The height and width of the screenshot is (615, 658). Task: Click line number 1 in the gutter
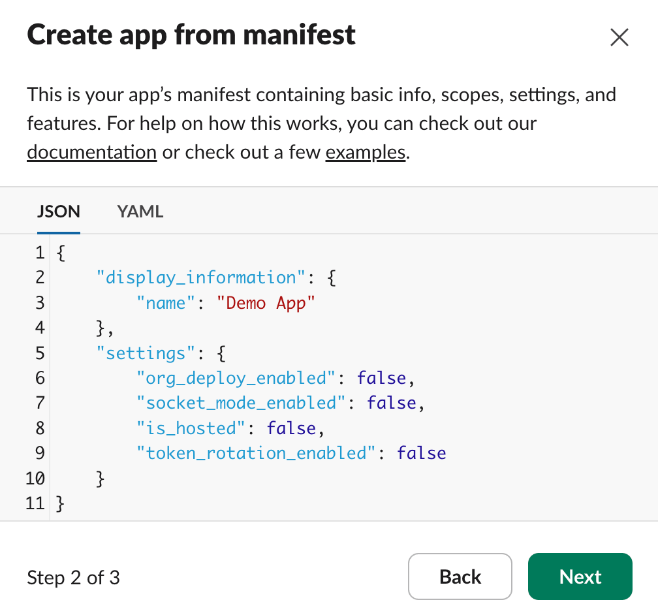[x=40, y=253]
